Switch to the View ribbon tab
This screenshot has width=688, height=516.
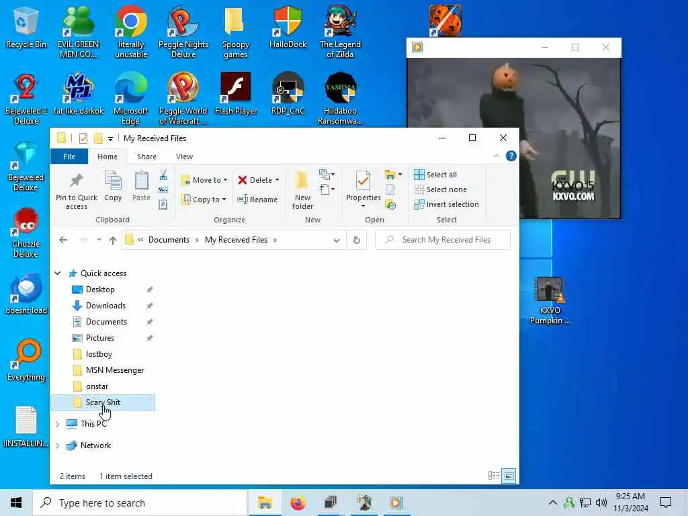(184, 157)
